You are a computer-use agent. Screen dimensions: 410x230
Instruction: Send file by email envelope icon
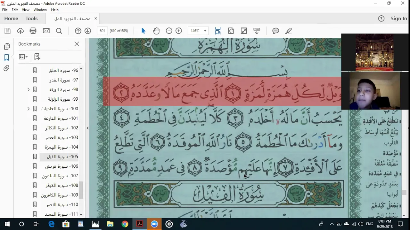click(46, 31)
